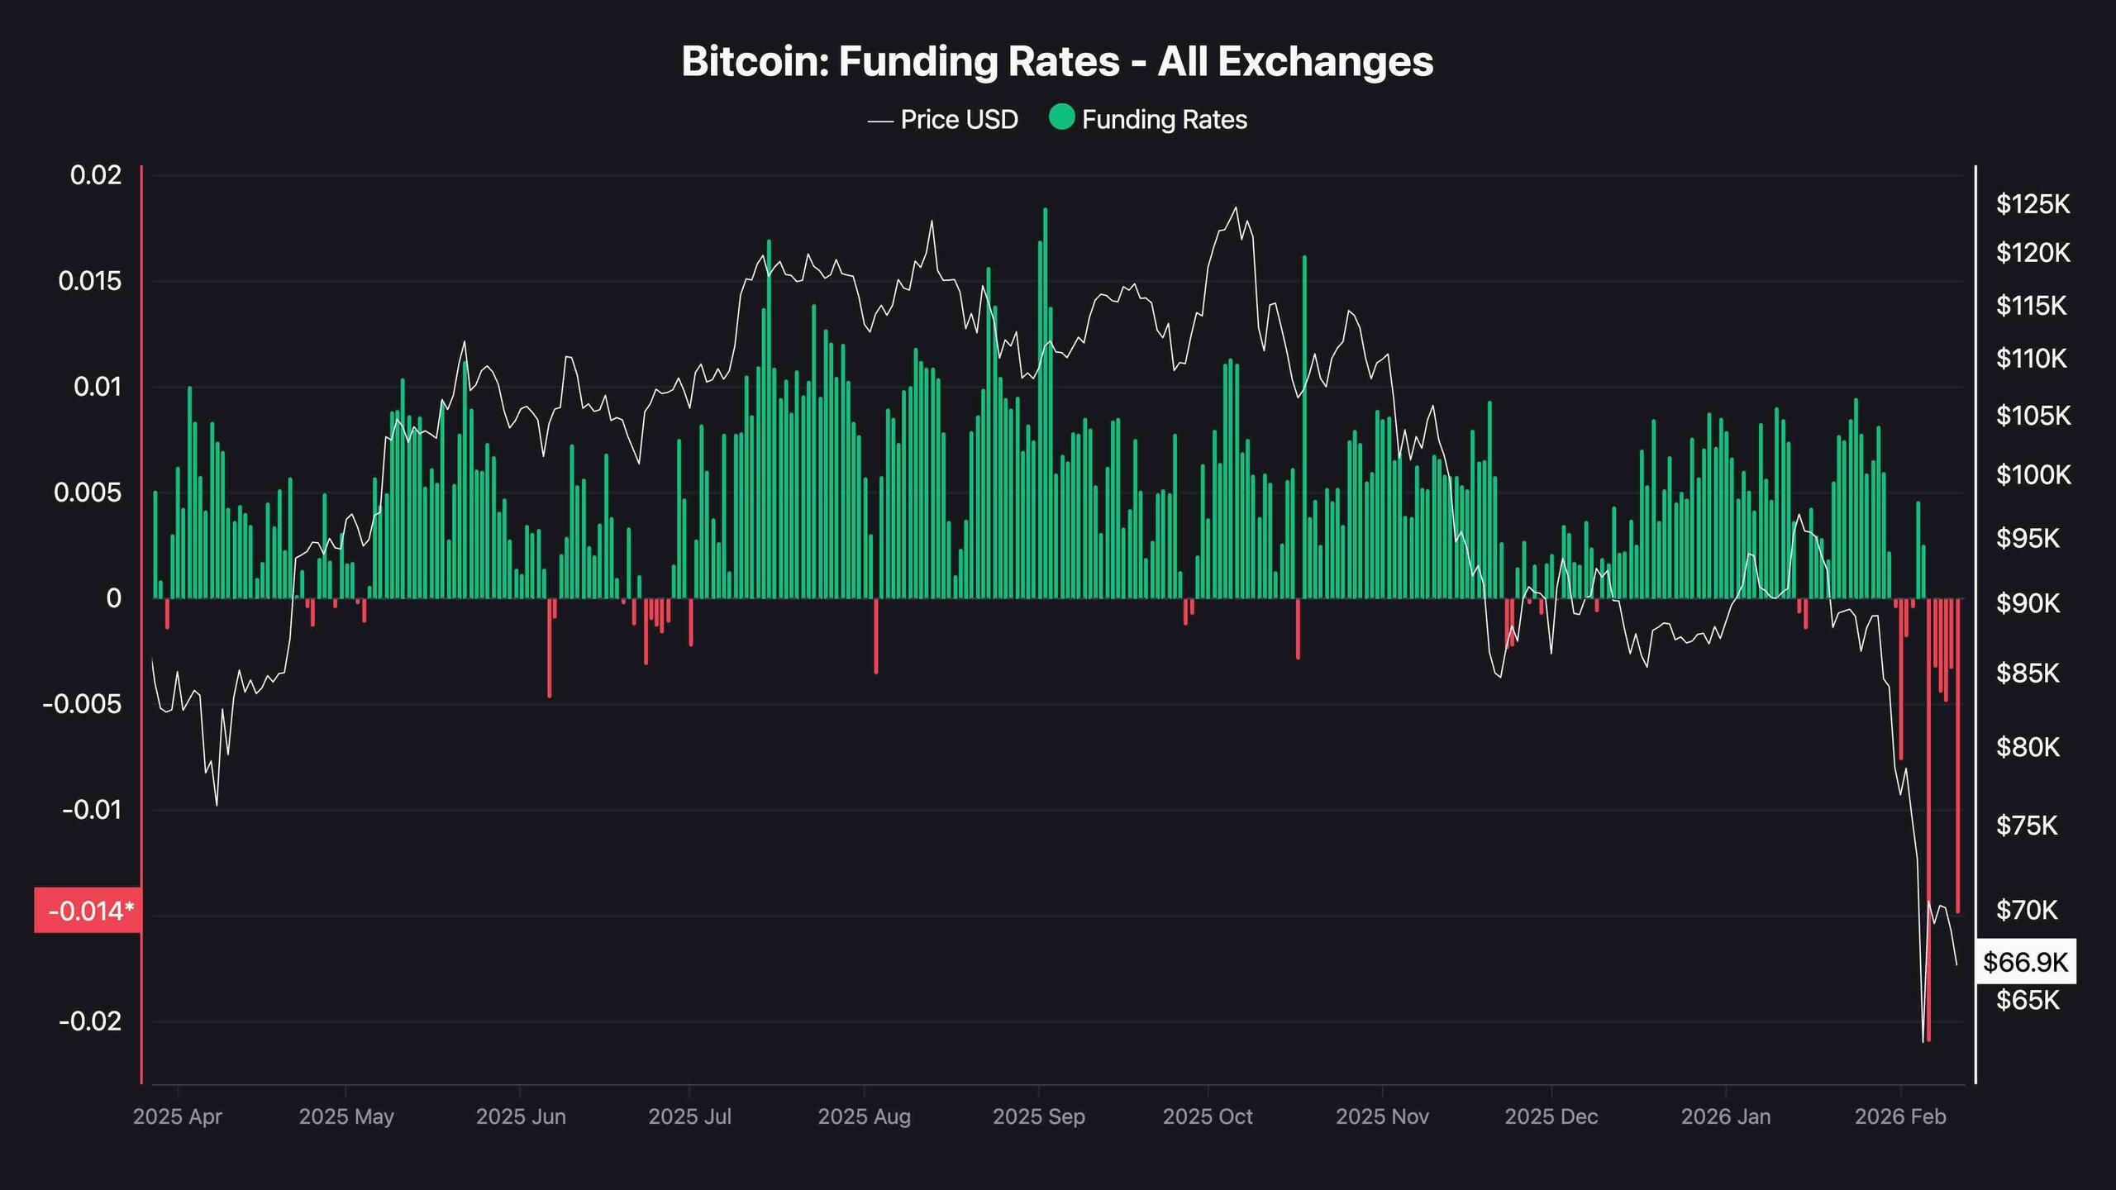Select the 2025 Apr axis label
Viewport: 2116px width, 1190px height.
pos(178,1117)
